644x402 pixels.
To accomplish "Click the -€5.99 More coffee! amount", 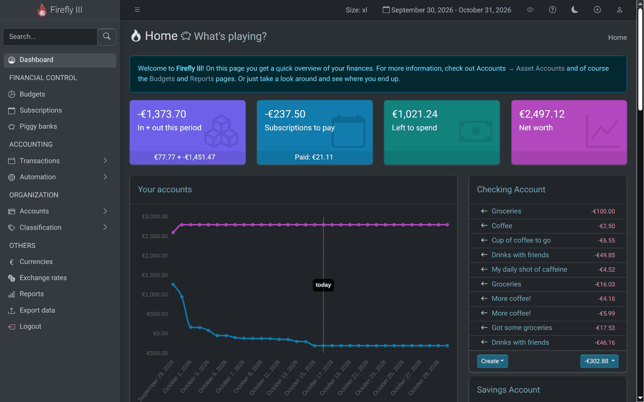I will click(606, 313).
